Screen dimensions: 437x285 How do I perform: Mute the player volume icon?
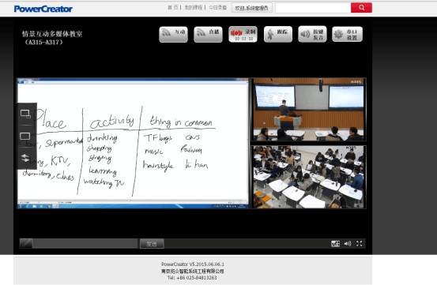348,244
